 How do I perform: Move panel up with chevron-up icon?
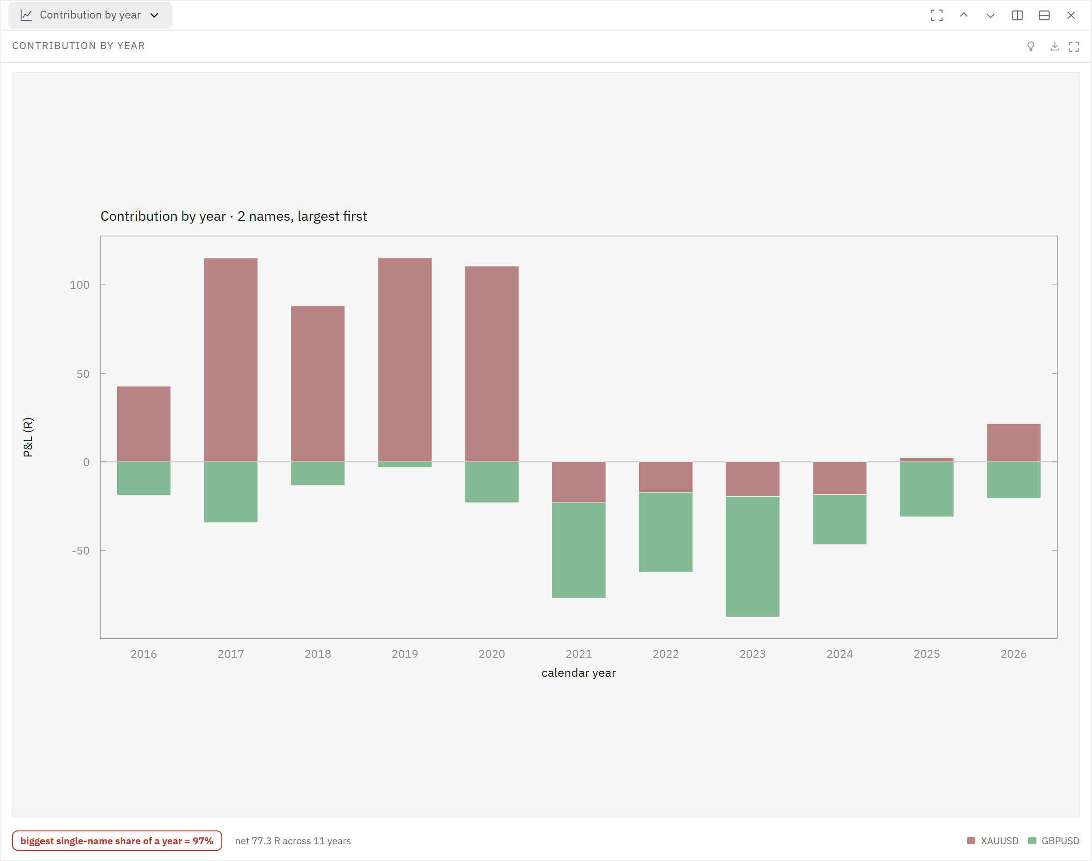[963, 15]
